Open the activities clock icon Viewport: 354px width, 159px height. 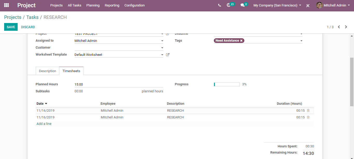click(229, 5)
